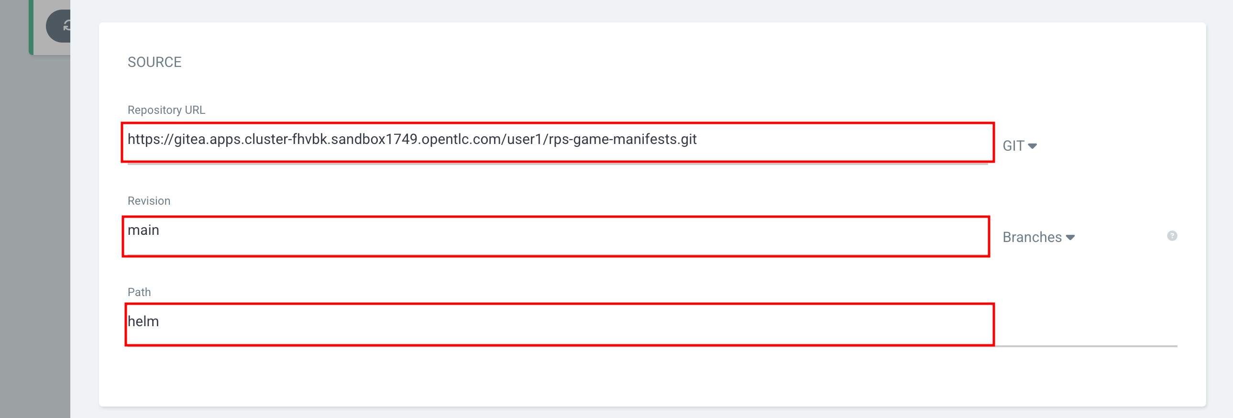Click the refresh icon on the dark button
Image resolution: width=1233 pixels, height=418 pixels.
click(x=67, y=26)
